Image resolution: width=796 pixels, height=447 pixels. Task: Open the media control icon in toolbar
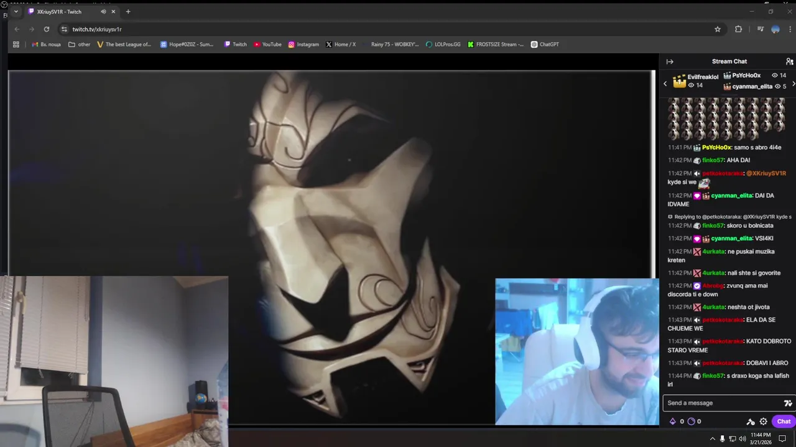click(760, 29)
